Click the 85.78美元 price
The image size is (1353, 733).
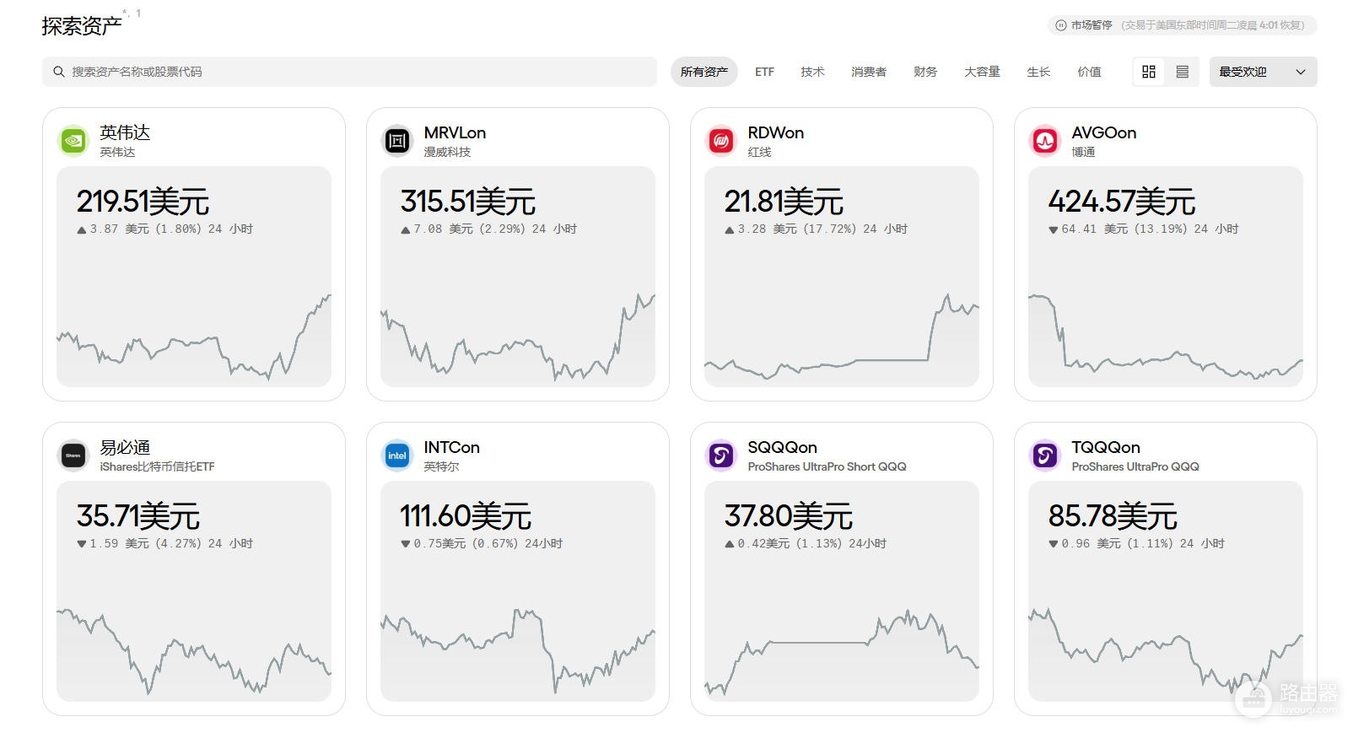1112,516
